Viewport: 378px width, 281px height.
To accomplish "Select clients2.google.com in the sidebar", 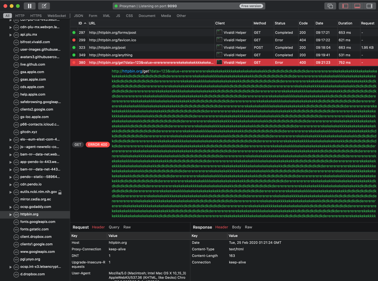I will tap(37, 109).
